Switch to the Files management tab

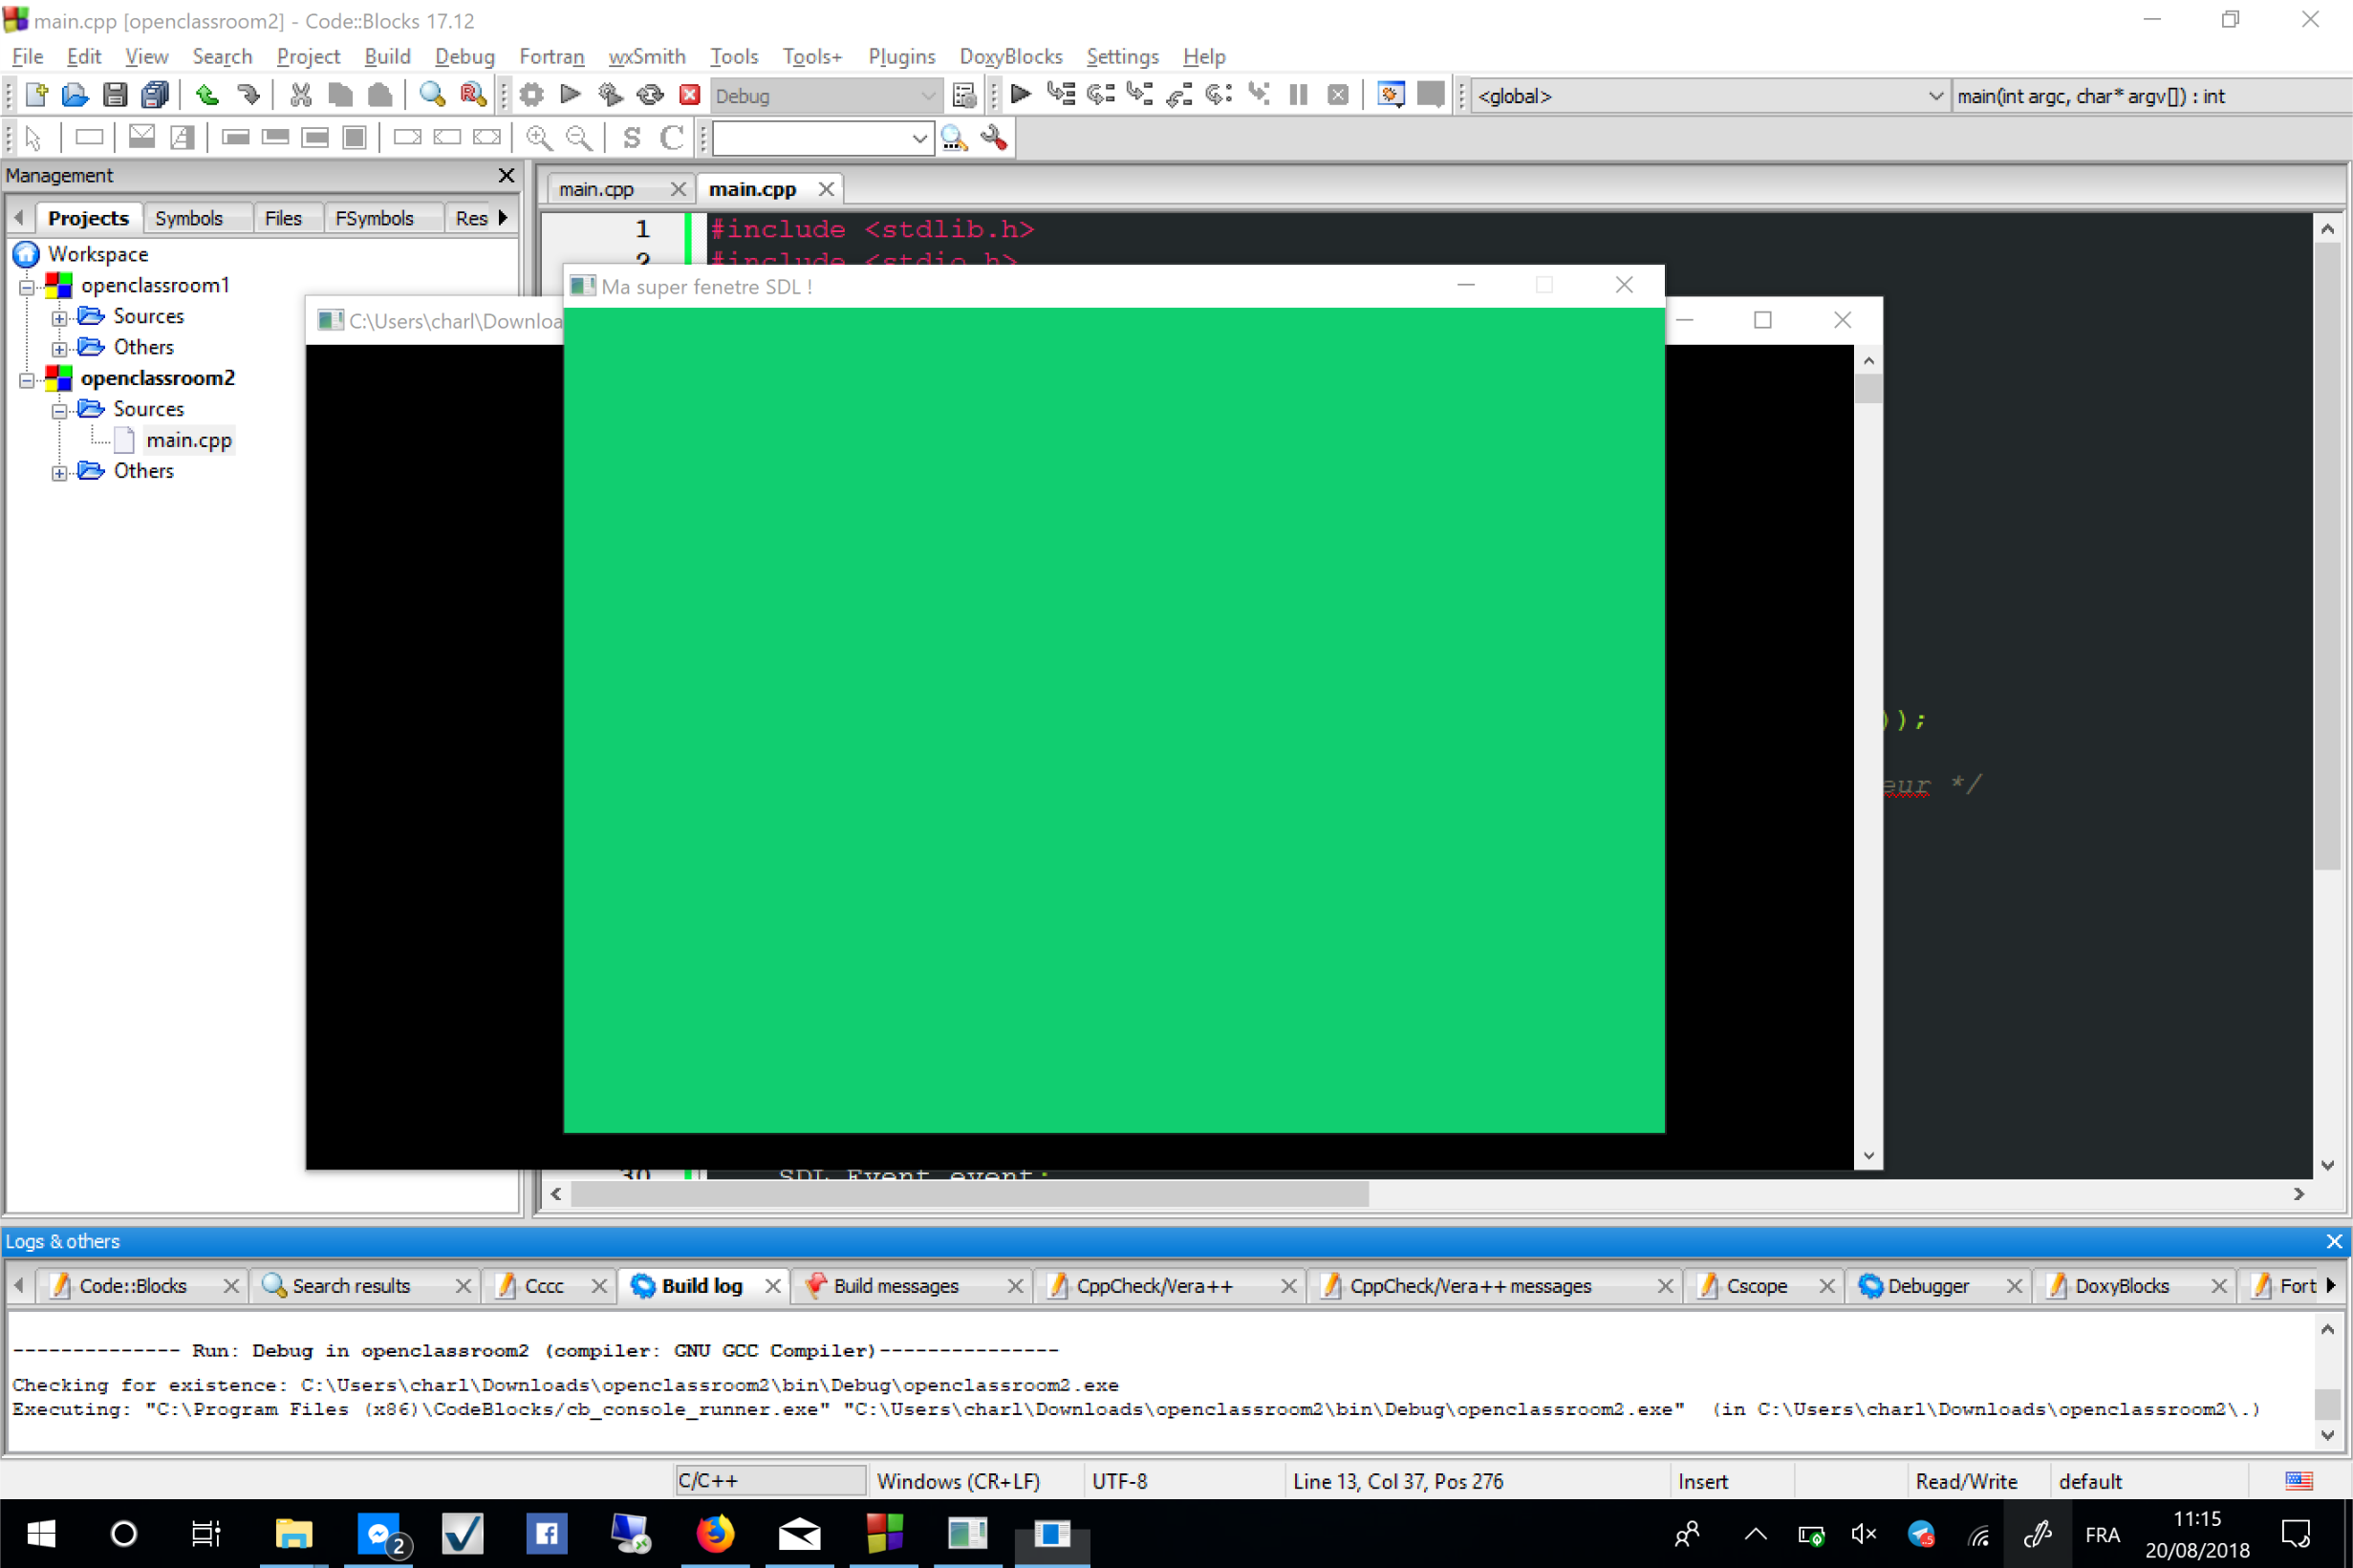[283, 218]
